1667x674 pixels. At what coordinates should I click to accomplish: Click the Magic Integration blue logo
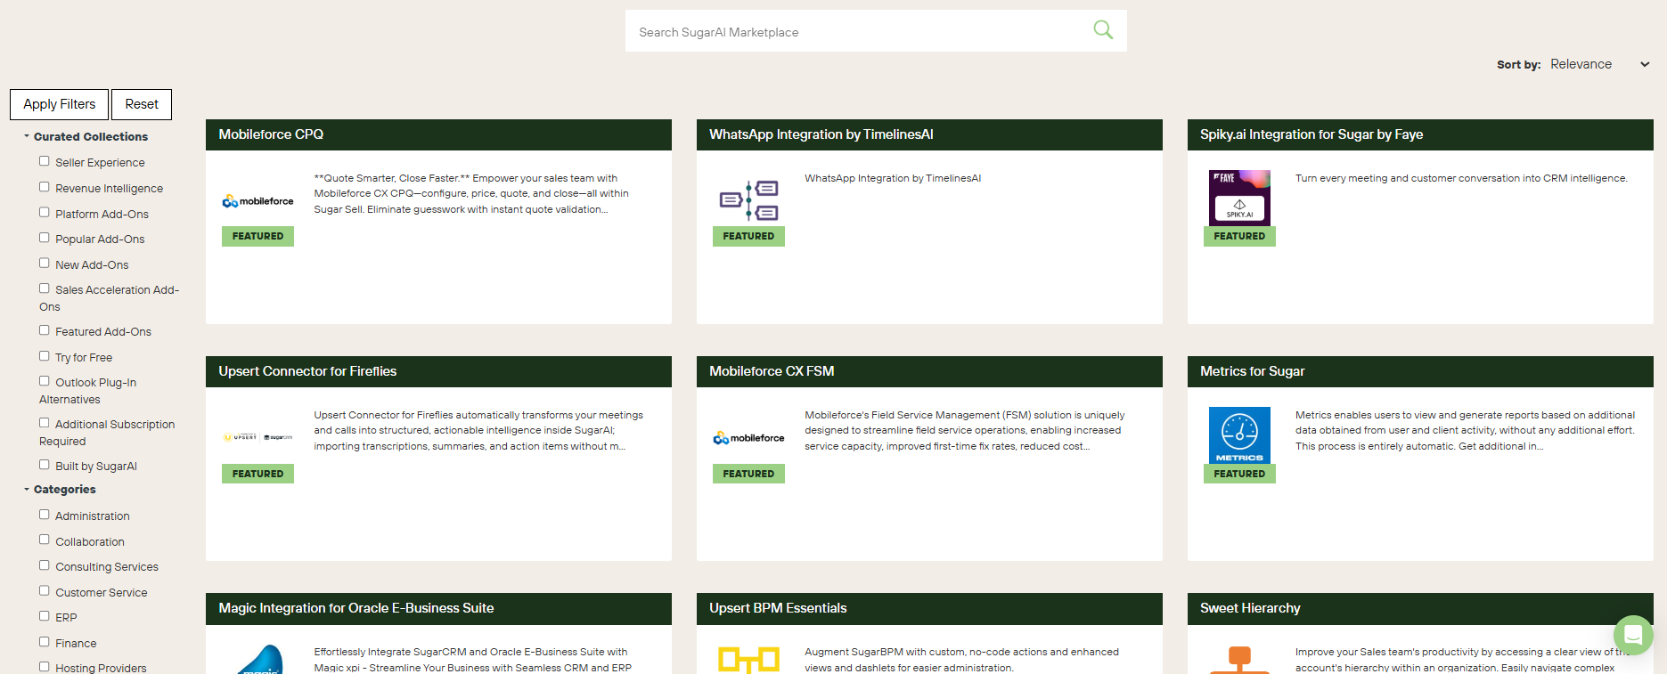tap(257, 659)
